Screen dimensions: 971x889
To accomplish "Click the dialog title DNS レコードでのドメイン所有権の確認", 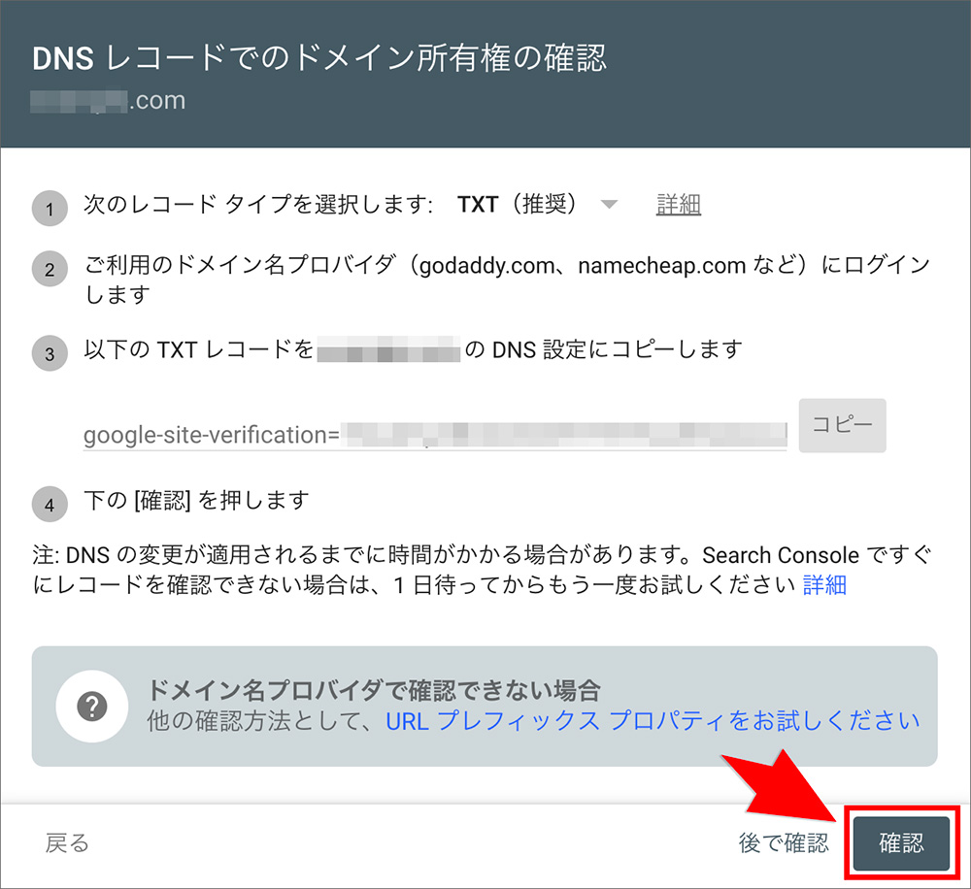I will click(x=320, y=58).
